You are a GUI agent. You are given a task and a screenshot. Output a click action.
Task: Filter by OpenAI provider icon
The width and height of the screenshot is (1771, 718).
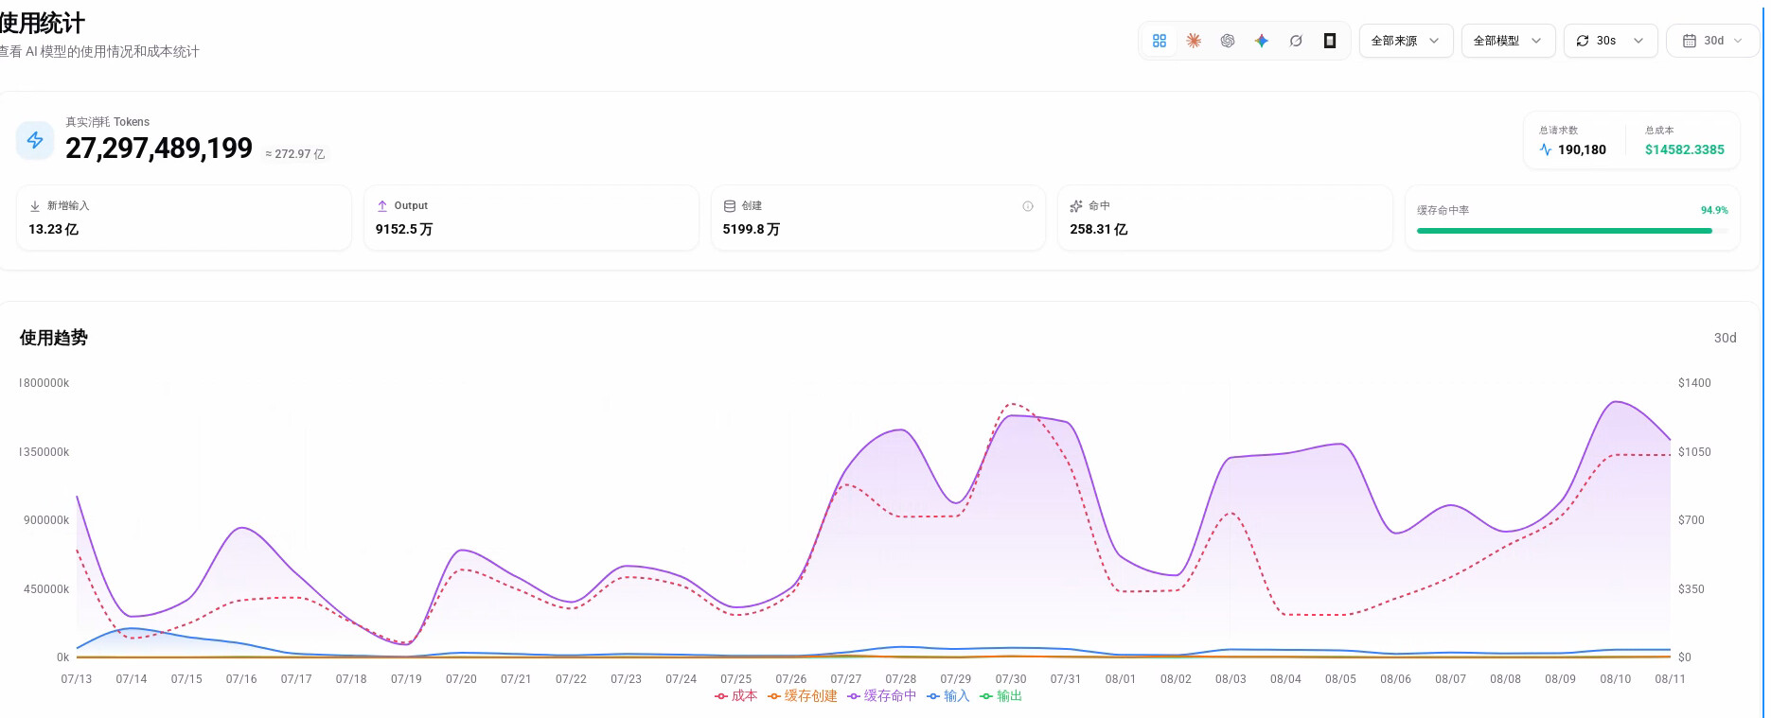point(1228,41)
